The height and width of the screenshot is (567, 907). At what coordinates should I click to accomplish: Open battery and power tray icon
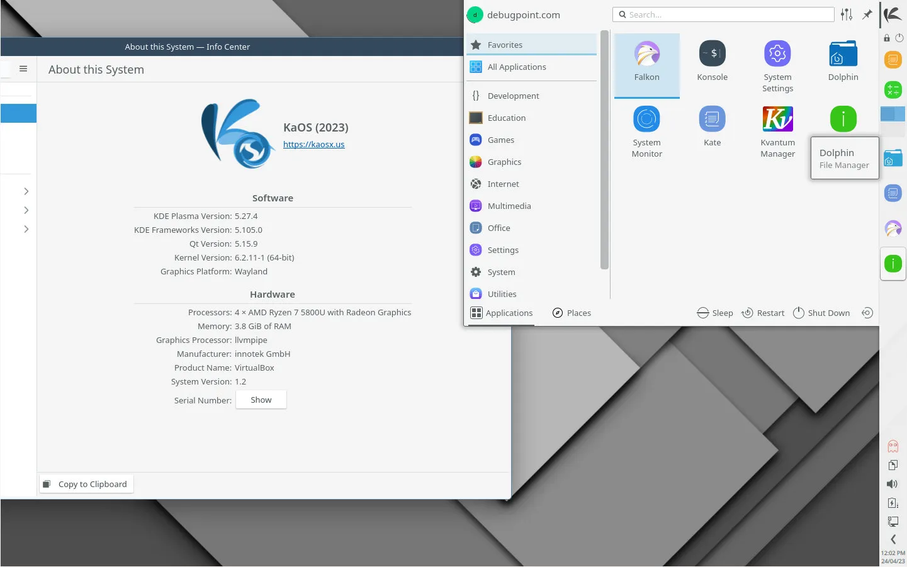pyautogui.click(x=893, y=503)
